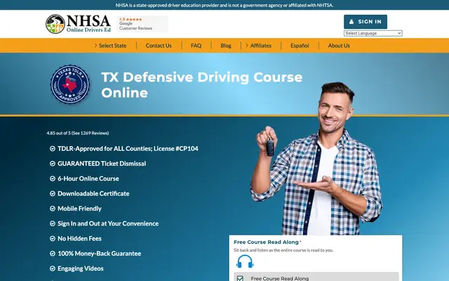
Task: Click the headphones icon for Read Along
Action: tap(245, 261)
